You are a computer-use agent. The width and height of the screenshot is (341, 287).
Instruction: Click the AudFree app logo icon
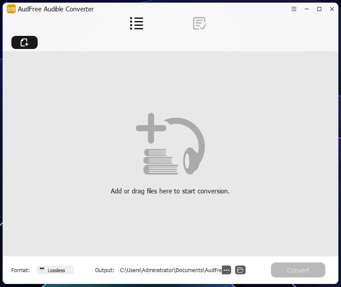[x=11, y=9]
